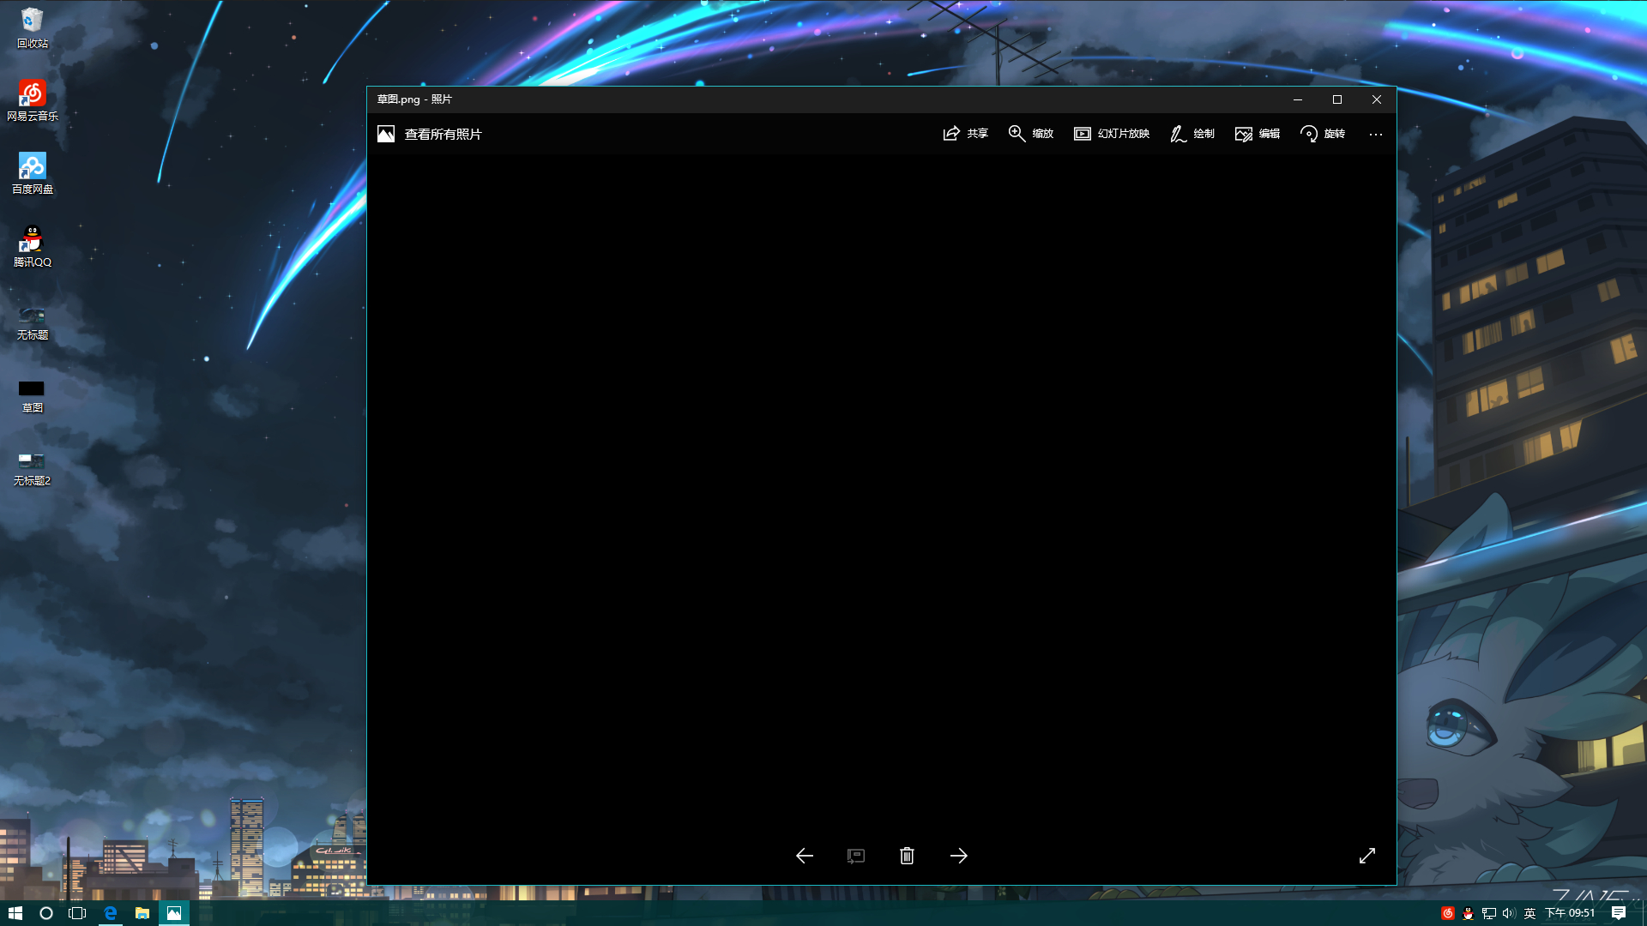The height and width of the screenshot is (926, 1647).
Task: Open the Share (共享) option
Action: pos(966,134)
